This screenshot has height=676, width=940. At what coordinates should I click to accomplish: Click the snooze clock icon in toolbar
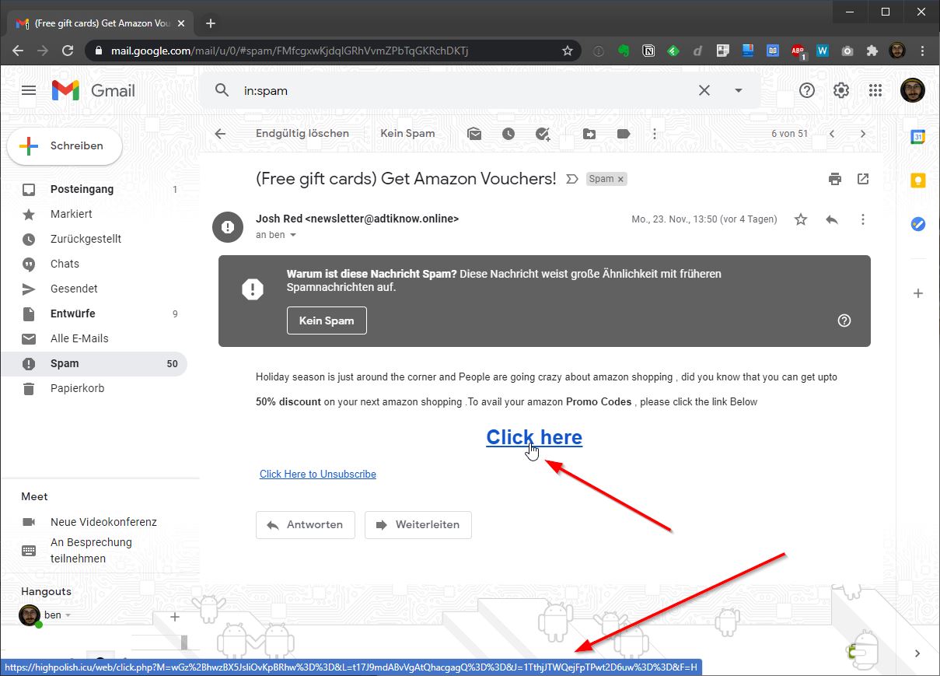508,134
